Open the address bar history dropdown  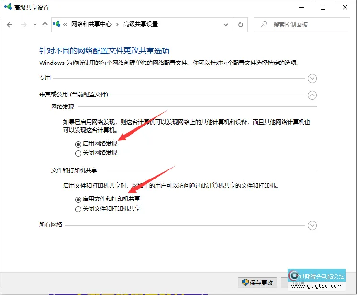[225, 24]
